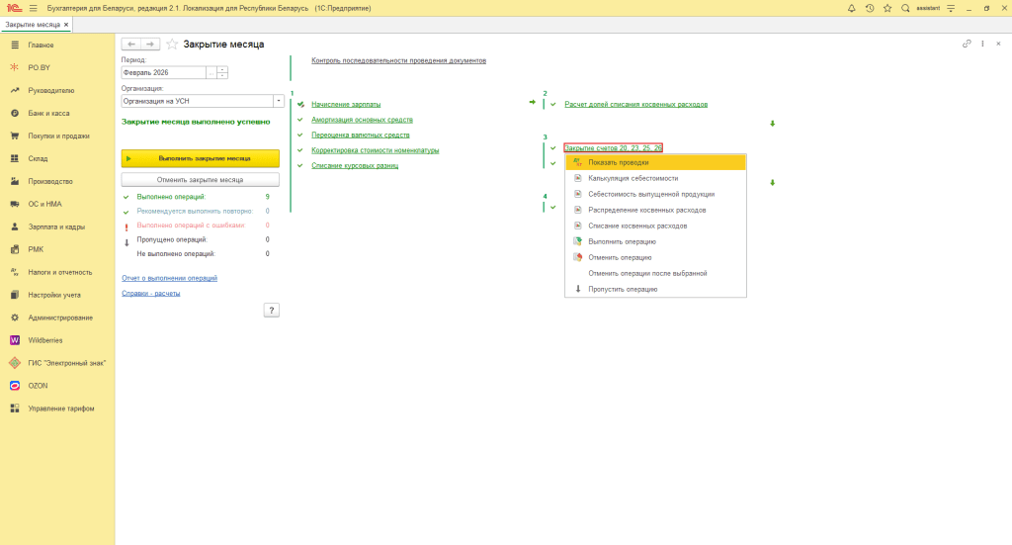Click Отменить операцию in the context menu

(620, 257)
